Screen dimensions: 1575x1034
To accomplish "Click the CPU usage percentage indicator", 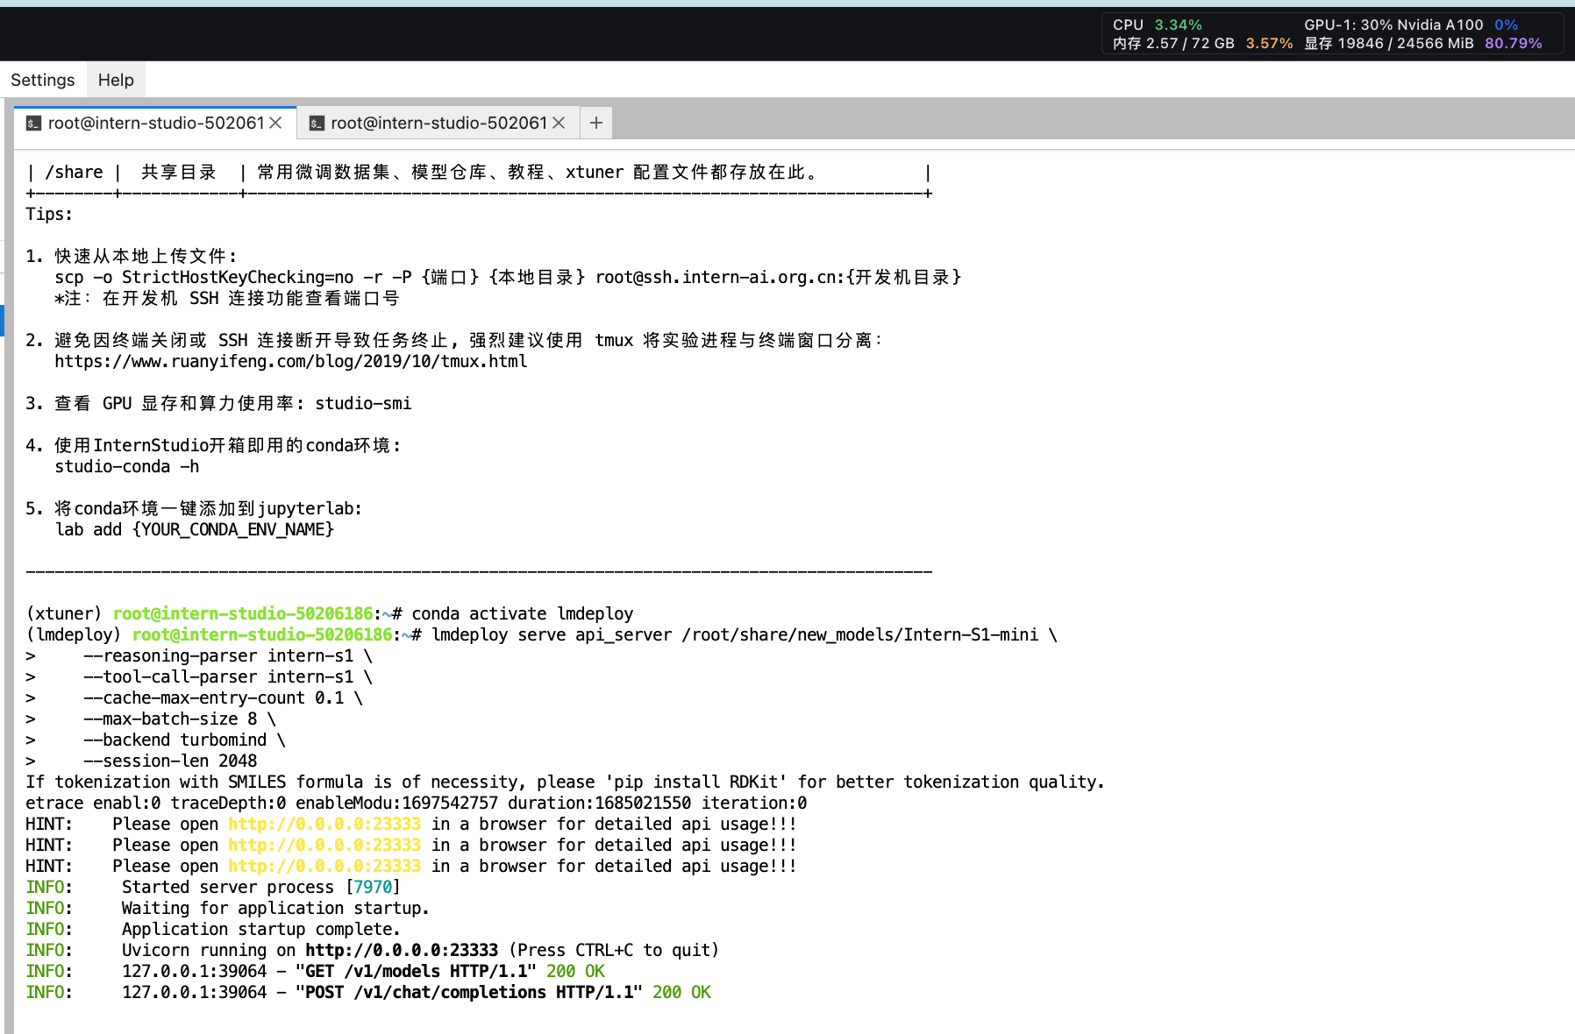I will pos(1177,25).
